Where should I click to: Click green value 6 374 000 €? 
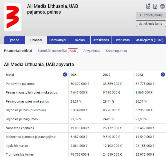79,110
